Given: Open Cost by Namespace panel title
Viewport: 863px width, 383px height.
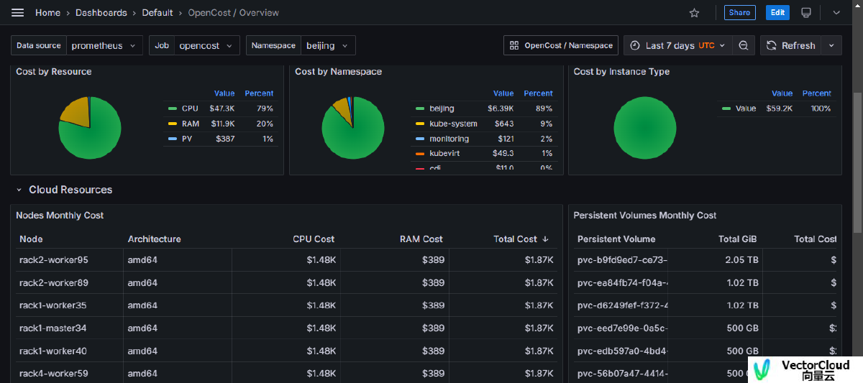Looking at the screenshot, I should 338,72.
